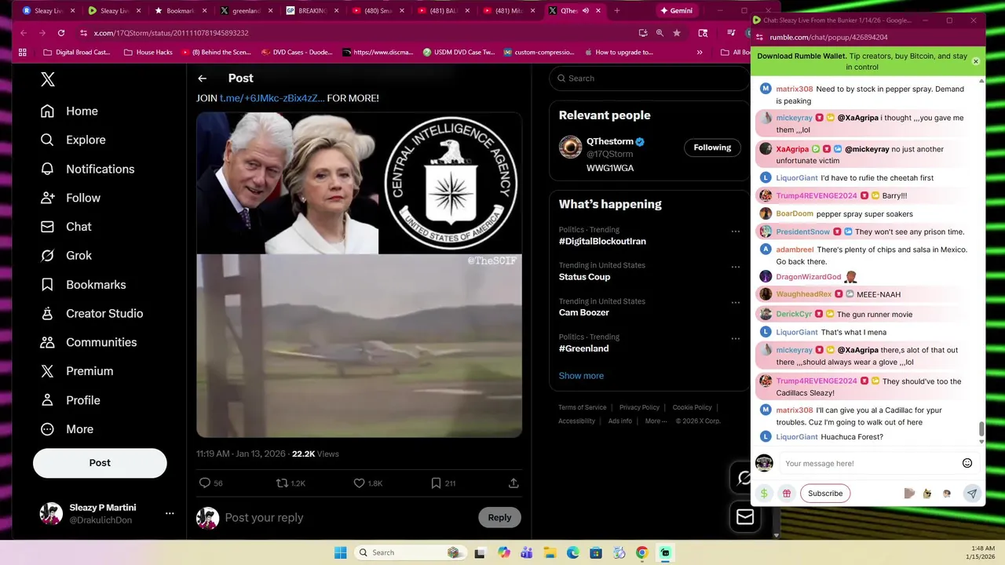Open emoji picker in Rumble chat
The height and width of the screenshot is (565, 1005).
click(x=967, y=463)
